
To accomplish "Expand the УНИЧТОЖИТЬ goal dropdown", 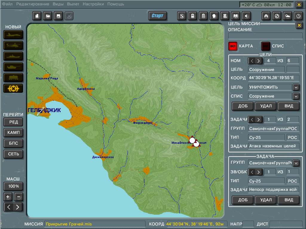I will pyautogui.click(x=296, y=87).
